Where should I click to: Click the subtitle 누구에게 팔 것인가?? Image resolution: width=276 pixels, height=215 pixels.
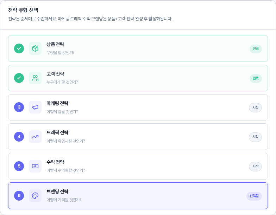click(x=62, y=82)
